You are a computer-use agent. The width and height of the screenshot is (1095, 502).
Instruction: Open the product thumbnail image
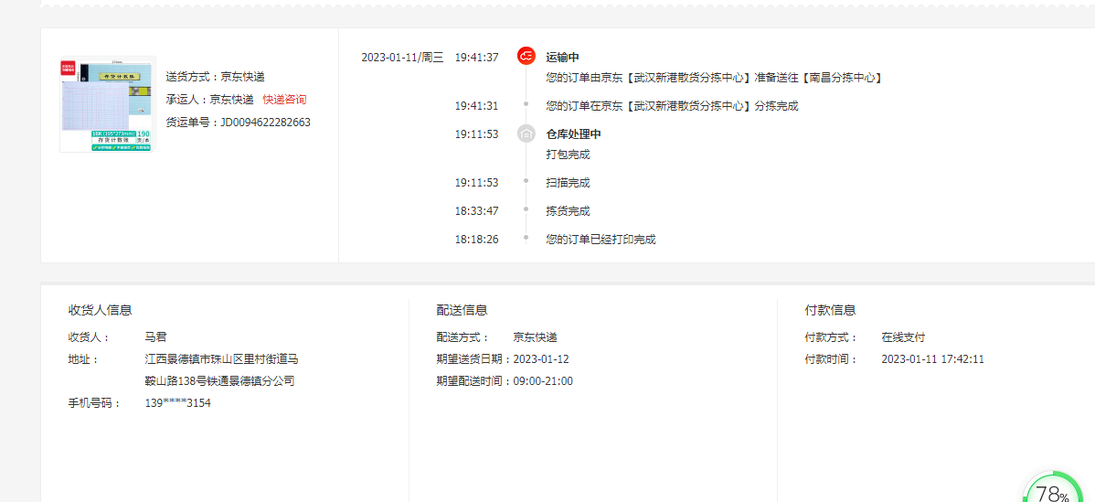(x=107, y=105)
